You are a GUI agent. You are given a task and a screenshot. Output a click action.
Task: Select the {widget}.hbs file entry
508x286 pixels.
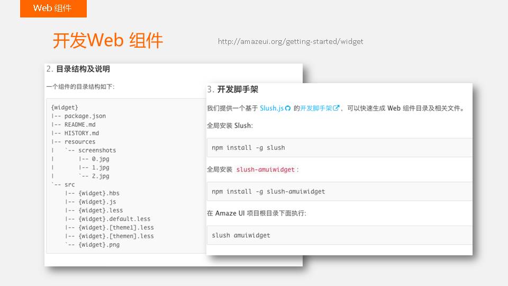point(99,193)
